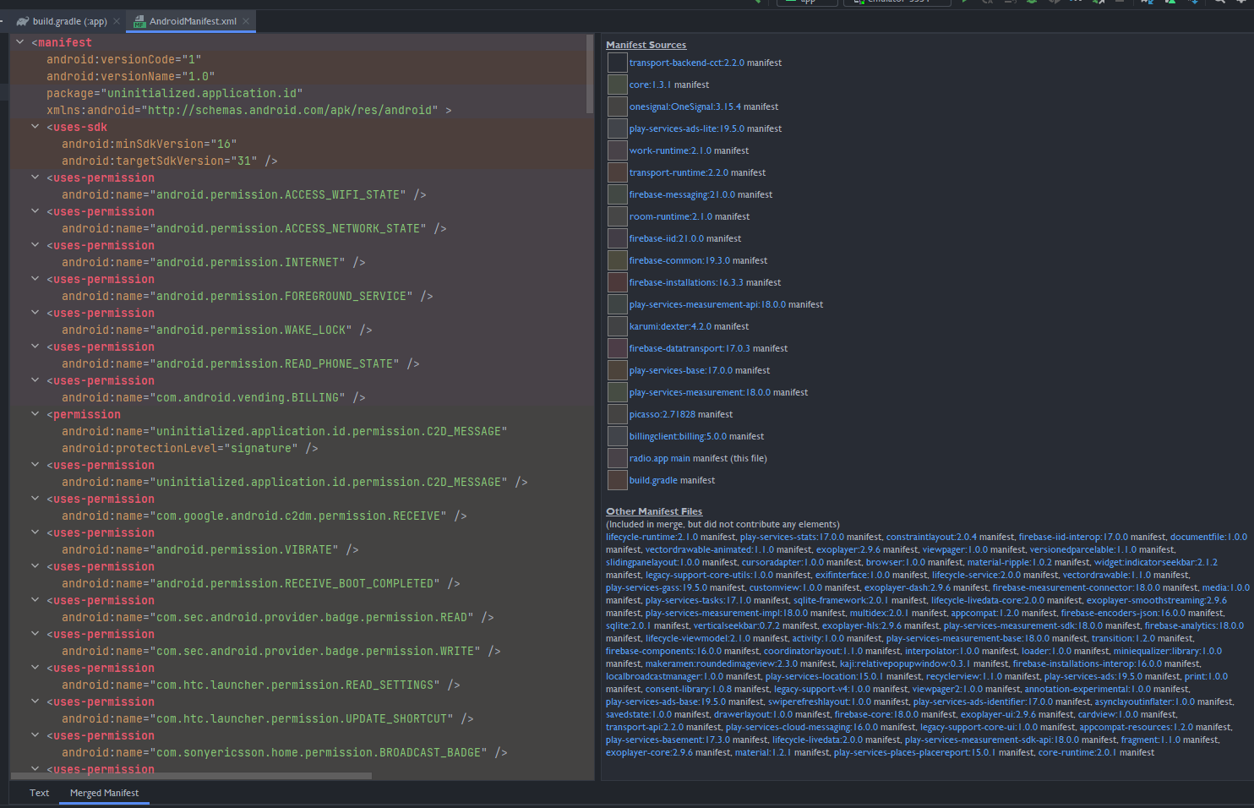Open the play-services-base:17.0.0 link
This screenshot has height=808, width=1254.
click(680, 370)
